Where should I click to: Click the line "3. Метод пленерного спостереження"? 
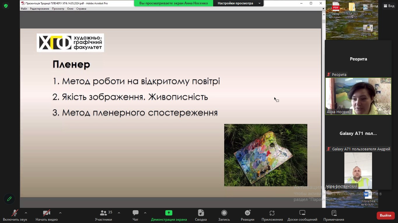click(x=135, y=113)
